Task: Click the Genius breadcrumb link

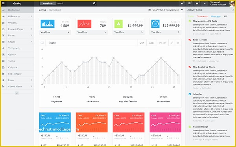Action: coord(42,10)
